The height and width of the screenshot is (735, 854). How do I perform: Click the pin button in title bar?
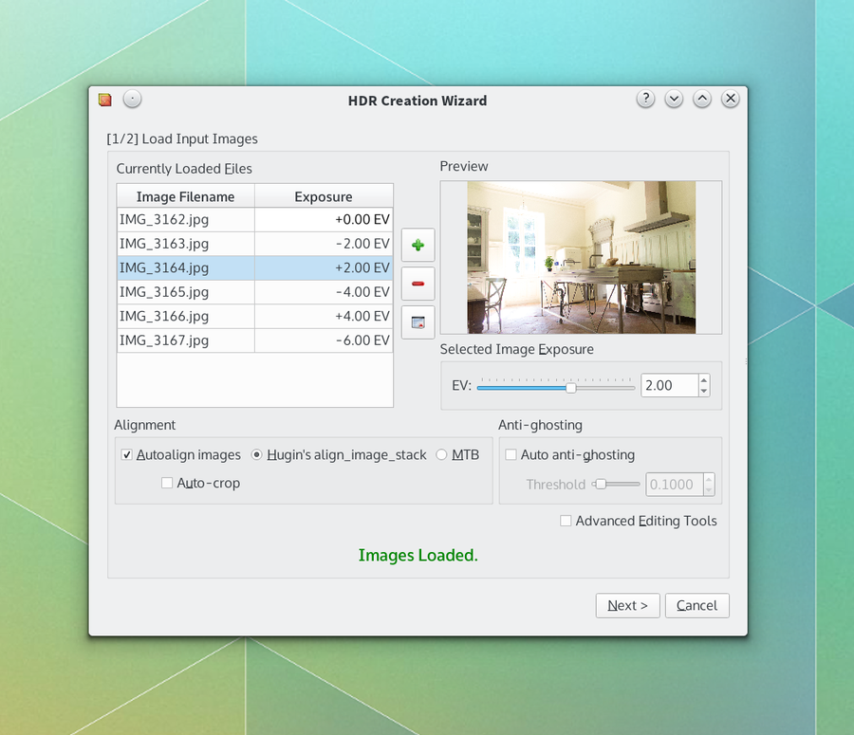tap(132, 99)
